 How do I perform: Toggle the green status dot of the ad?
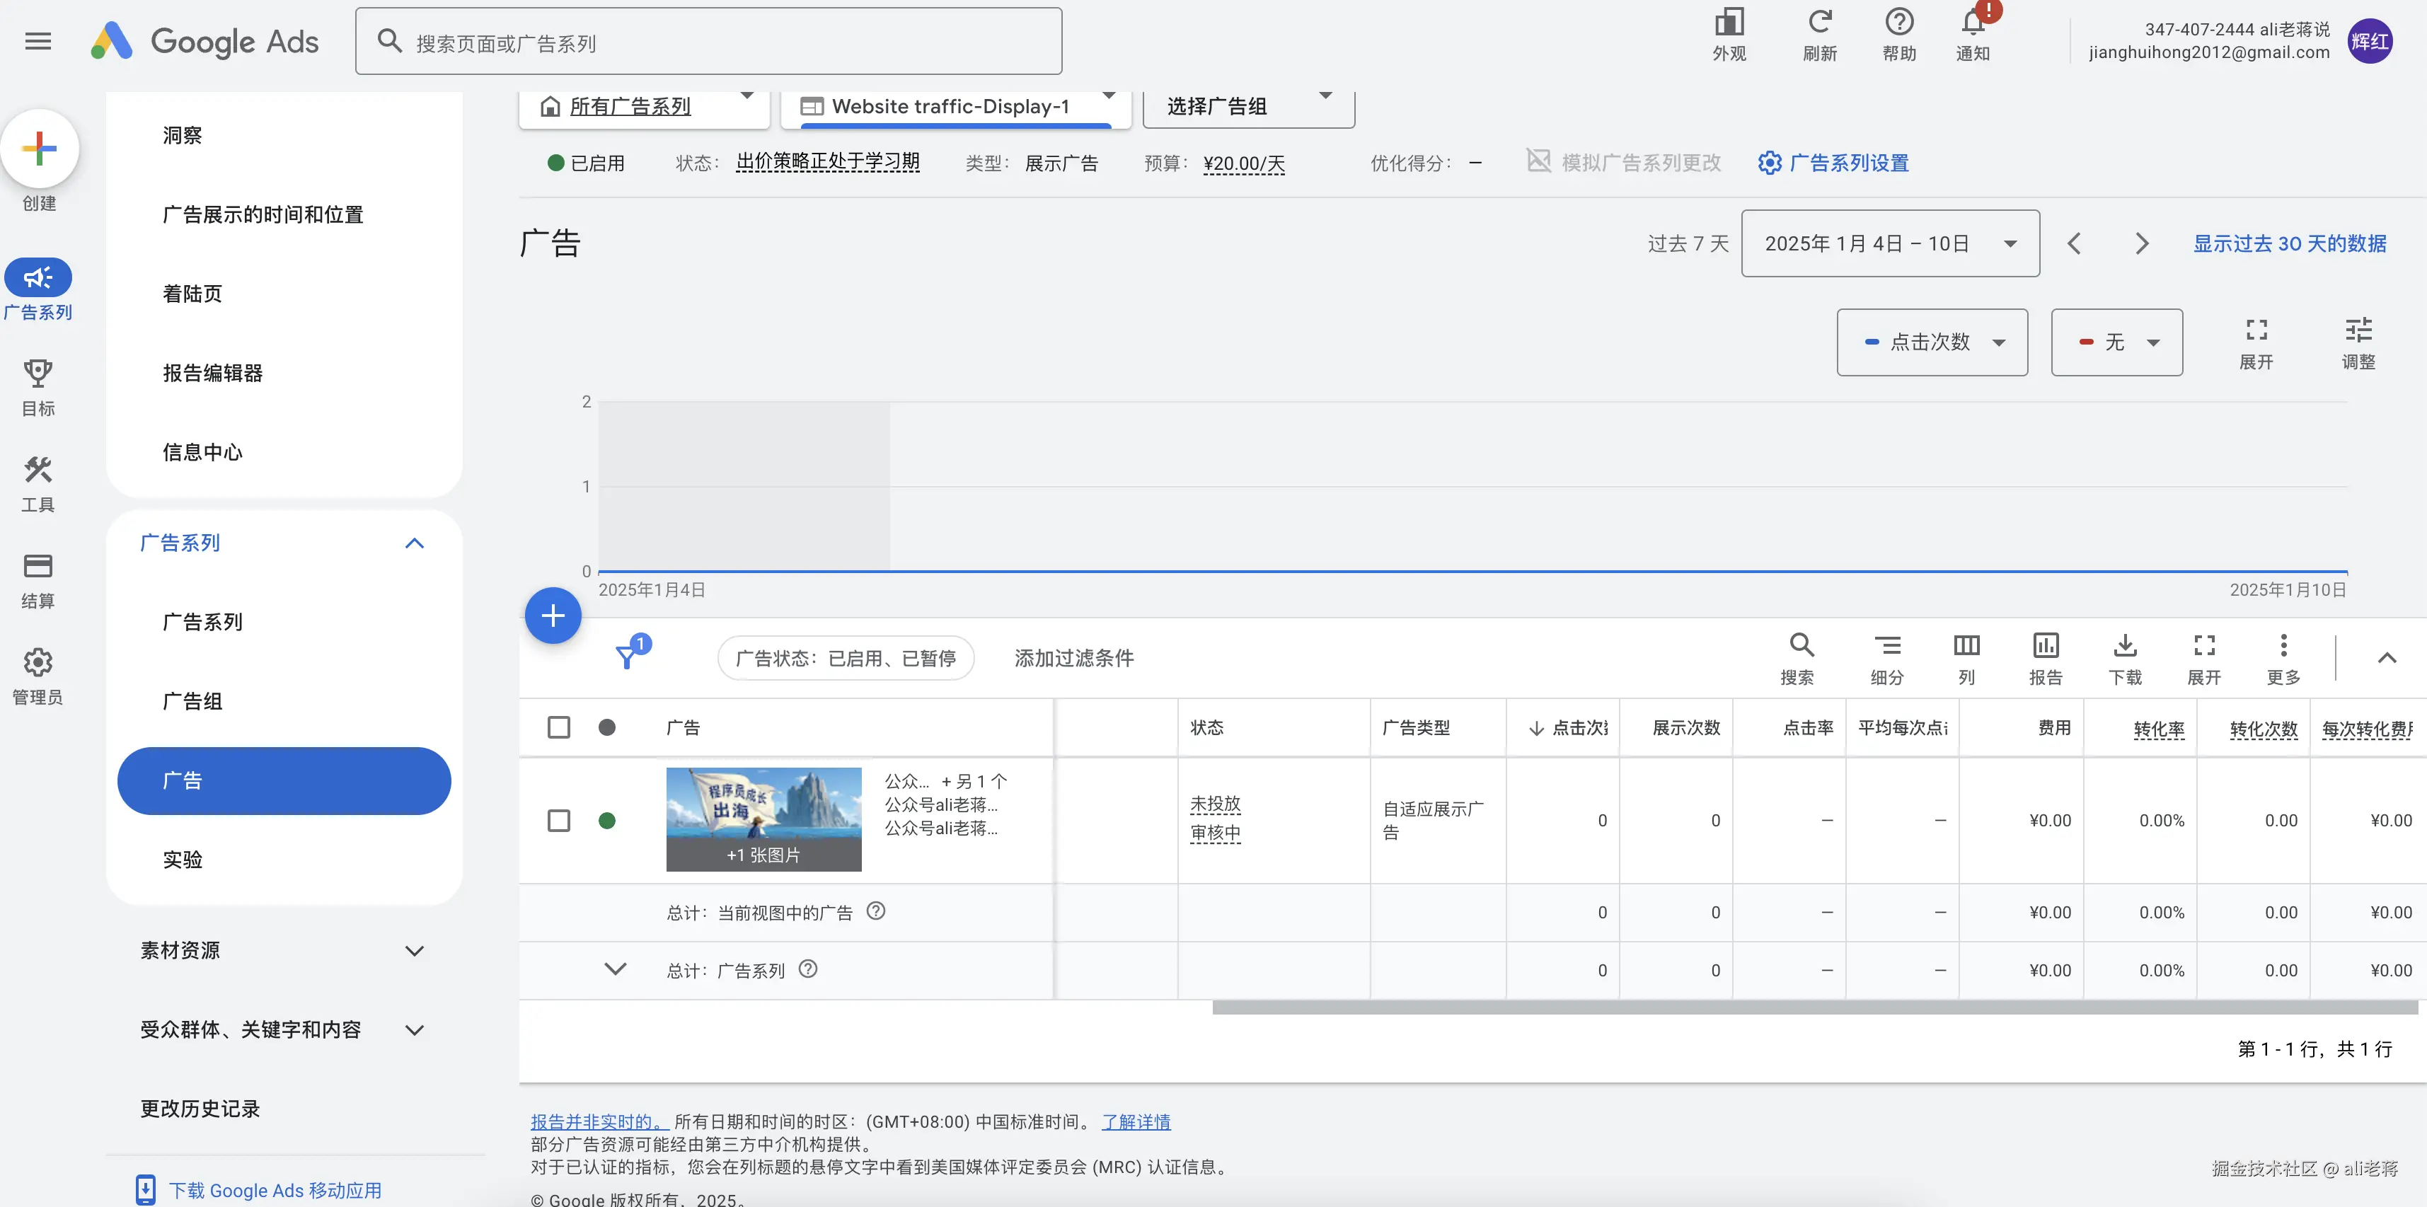click(x=608, y=821)
